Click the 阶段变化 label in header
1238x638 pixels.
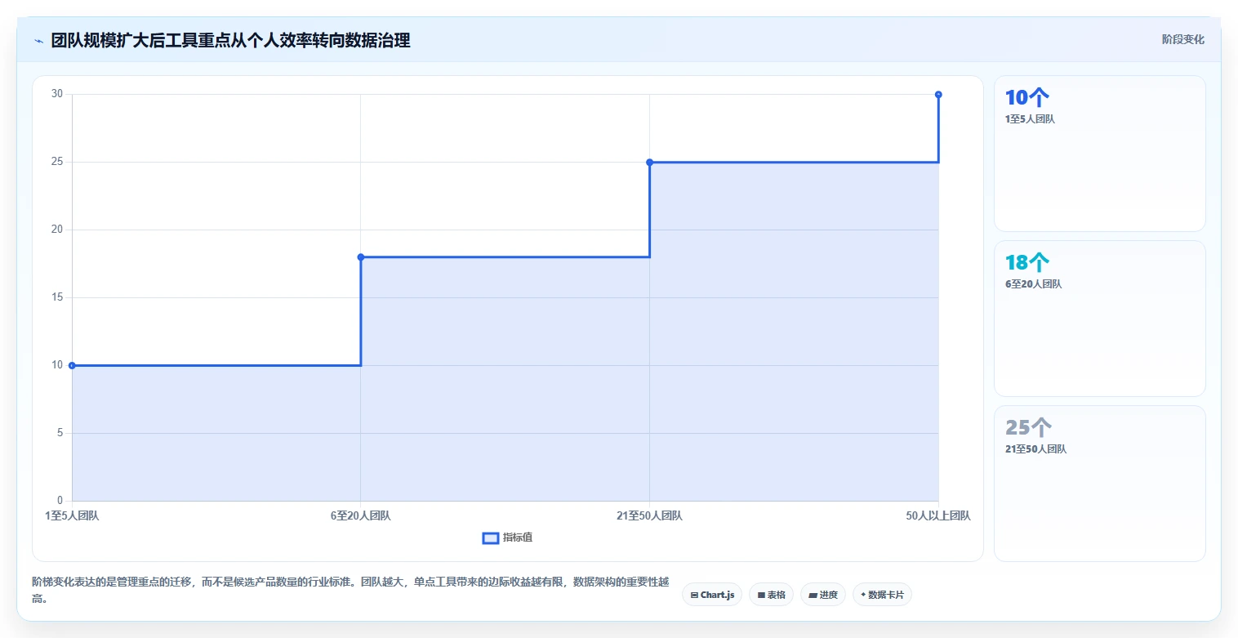1183,40
